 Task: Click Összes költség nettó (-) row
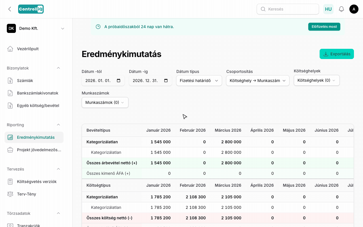click(x=218, y=218)
